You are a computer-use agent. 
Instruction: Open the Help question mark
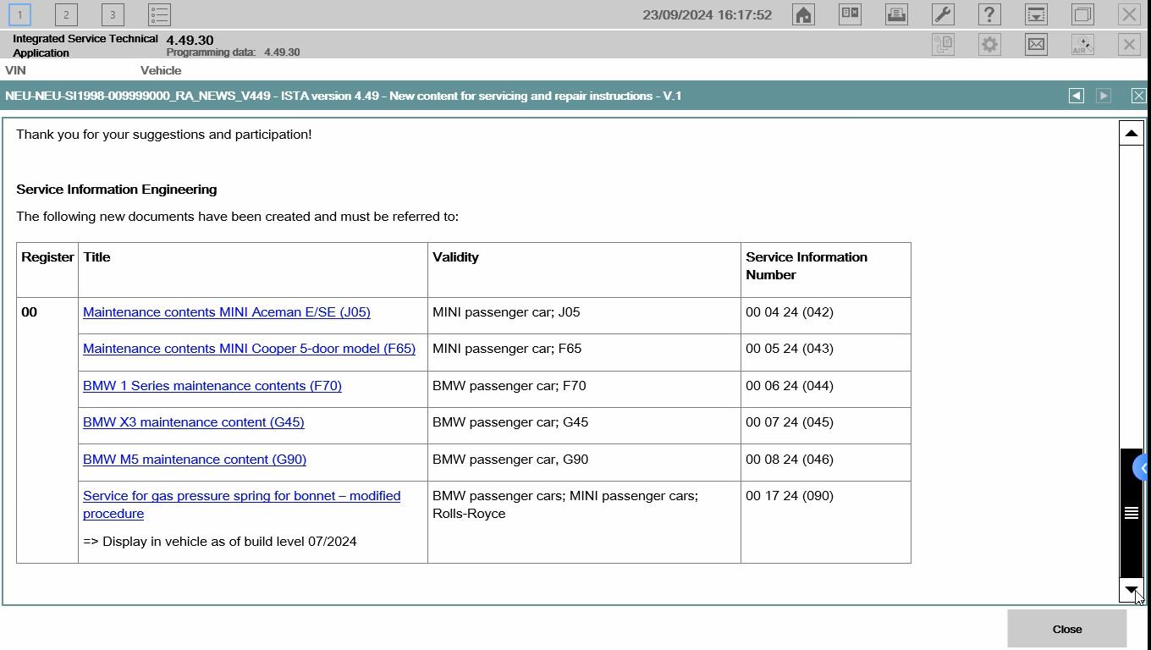point(989,14)
